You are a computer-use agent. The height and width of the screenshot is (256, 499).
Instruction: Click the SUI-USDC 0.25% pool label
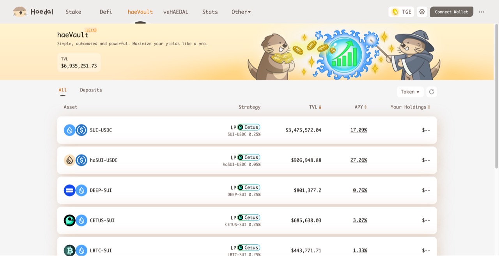(x=244, y=134)
